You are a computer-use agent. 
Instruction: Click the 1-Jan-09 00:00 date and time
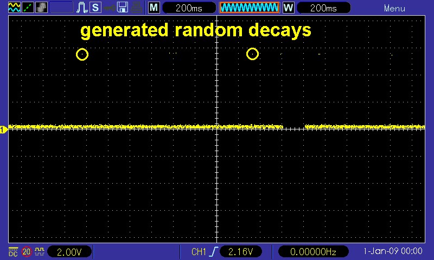(x=393, y=251)
